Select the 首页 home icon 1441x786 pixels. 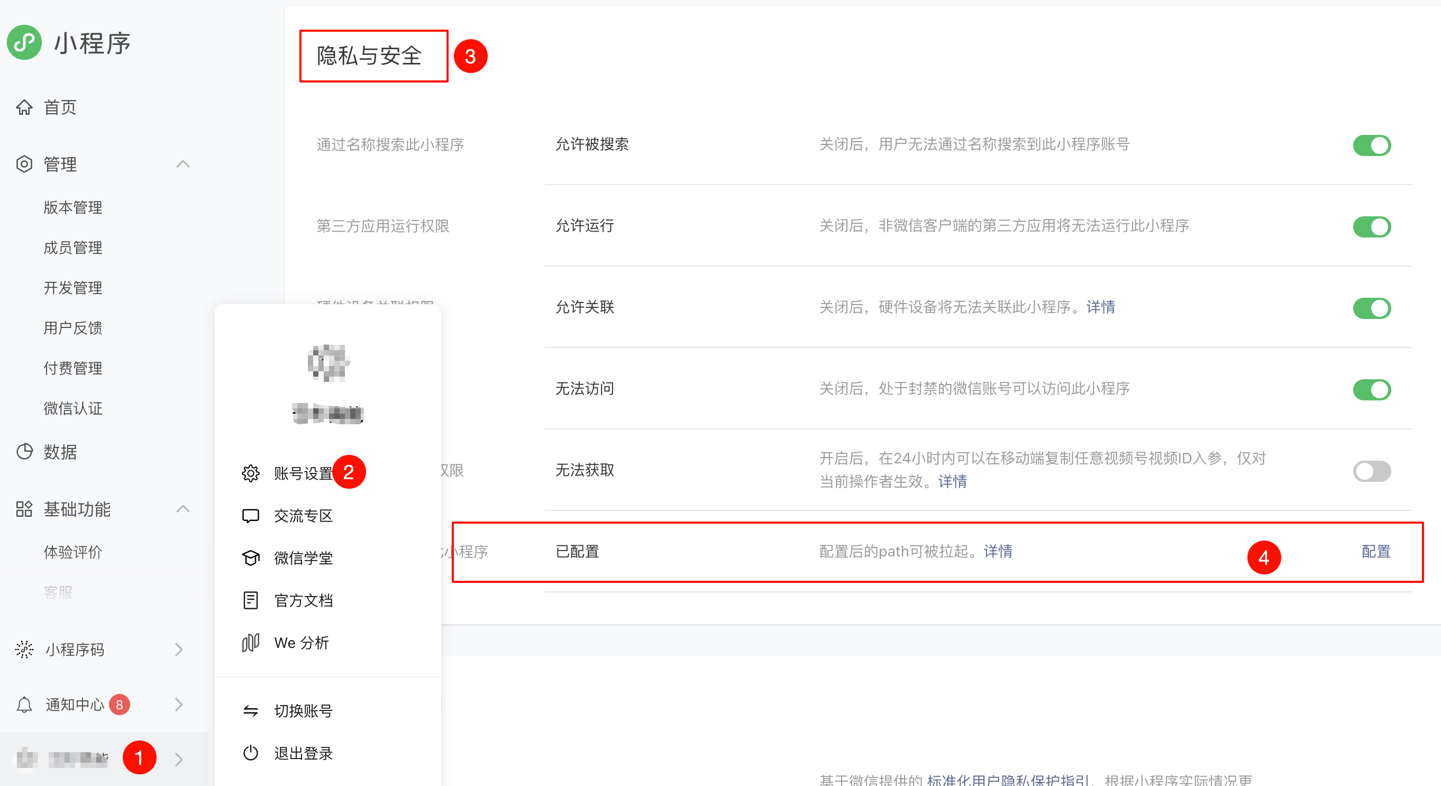[25, 107]
